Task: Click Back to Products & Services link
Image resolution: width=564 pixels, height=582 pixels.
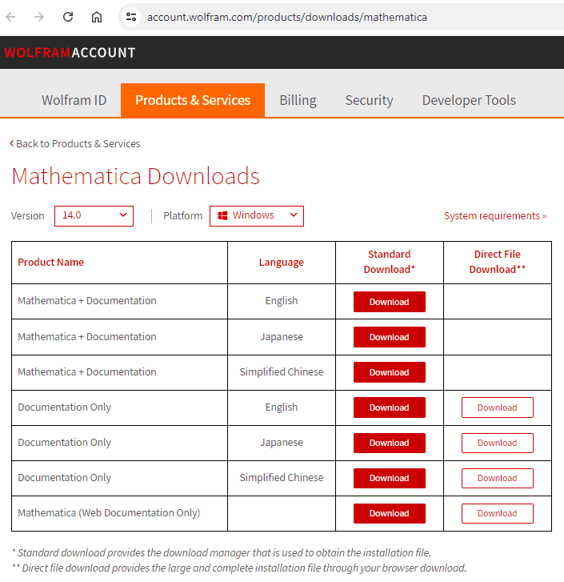Action: (x=75, y=143)
